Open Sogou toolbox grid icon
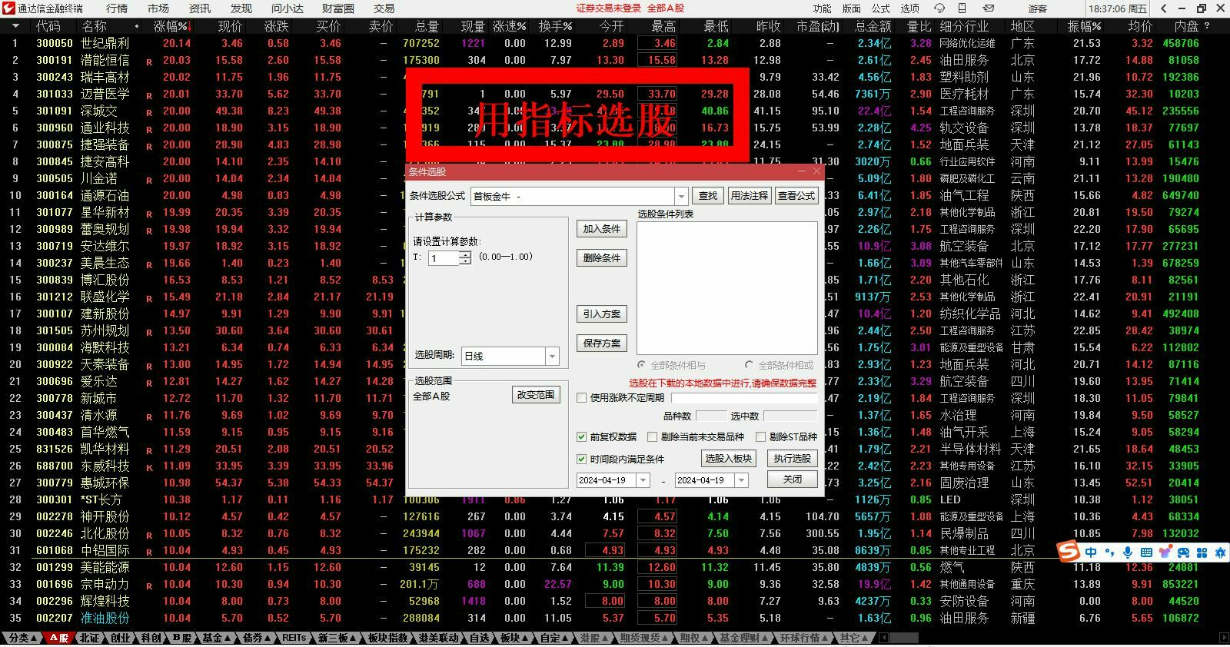Screen dimensions: 1230x647 [x=1202, y=552]
